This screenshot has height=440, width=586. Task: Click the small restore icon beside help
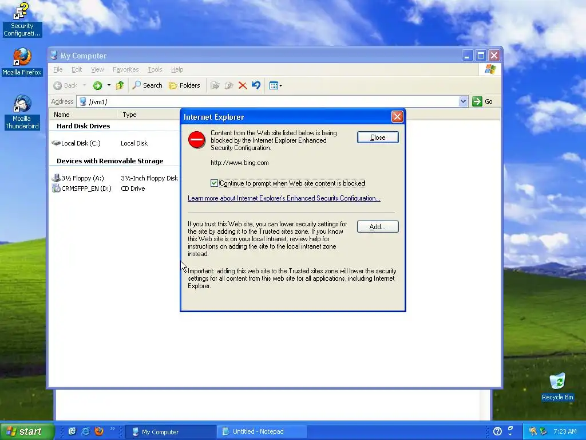(x=510, y=429)
